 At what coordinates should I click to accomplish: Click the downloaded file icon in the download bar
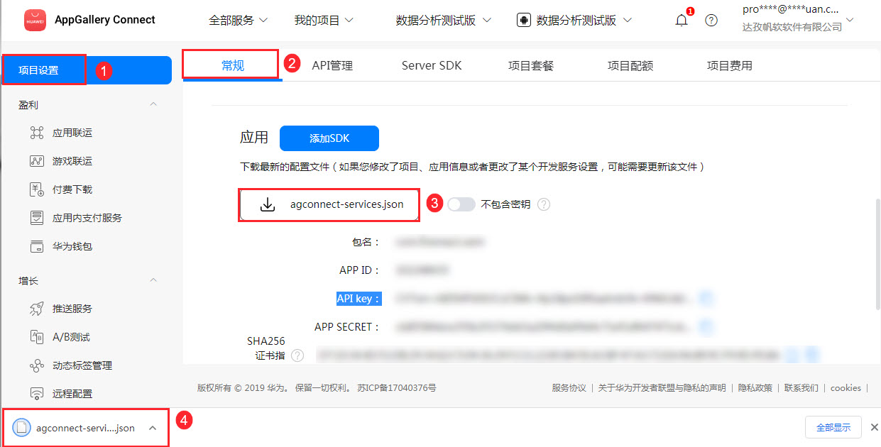coord(22,428)
